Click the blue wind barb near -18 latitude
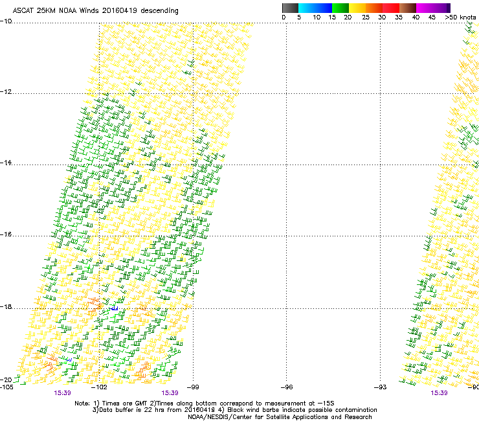 point(115,308)
